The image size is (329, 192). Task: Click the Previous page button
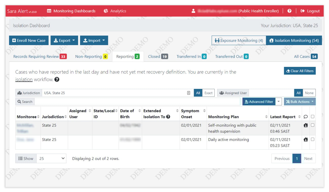click(282, 159)
